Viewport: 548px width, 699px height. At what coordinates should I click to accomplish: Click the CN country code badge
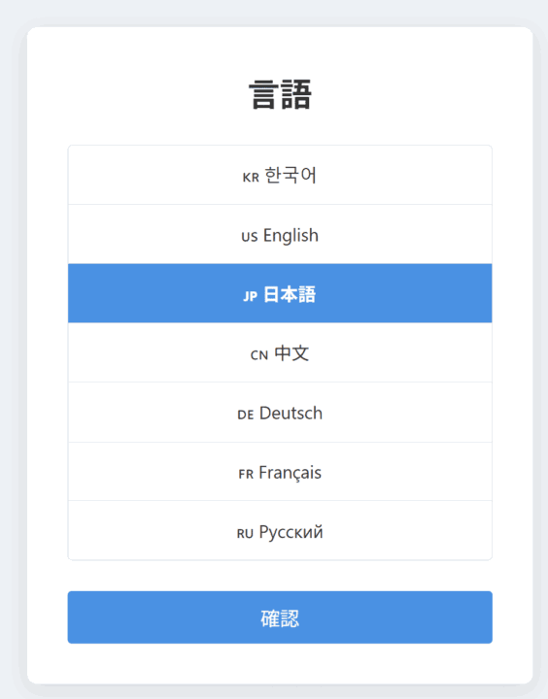[259, 355]
